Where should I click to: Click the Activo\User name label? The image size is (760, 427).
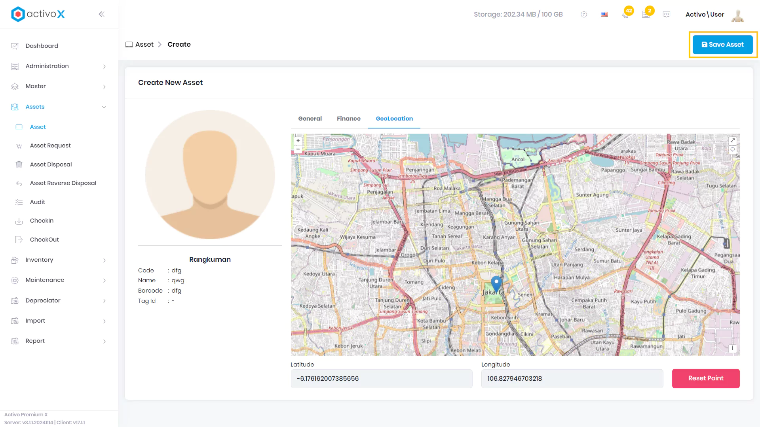coord(705,14)
